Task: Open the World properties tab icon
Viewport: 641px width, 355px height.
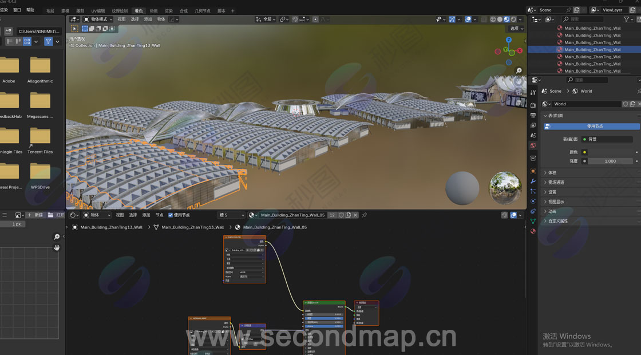Action: (x=533, y=145)
